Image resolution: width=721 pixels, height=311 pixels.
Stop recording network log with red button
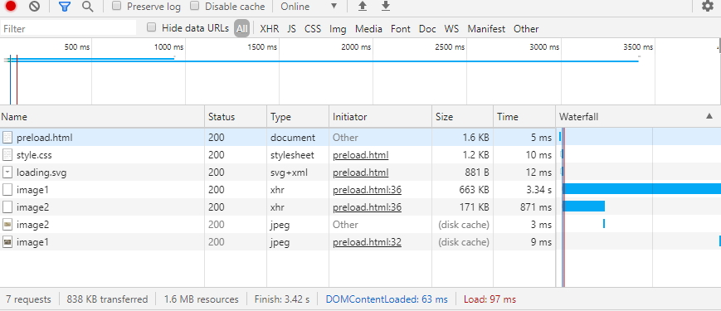tap(11, 6)
